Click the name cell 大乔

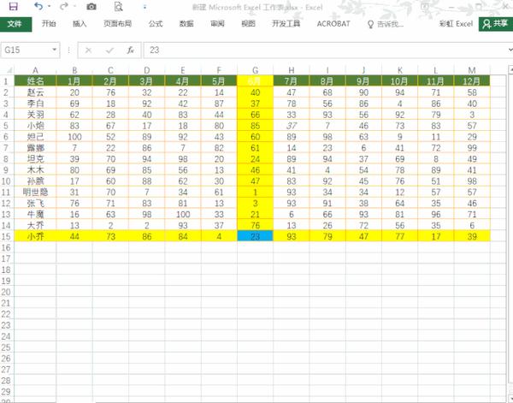click(35, 226)
